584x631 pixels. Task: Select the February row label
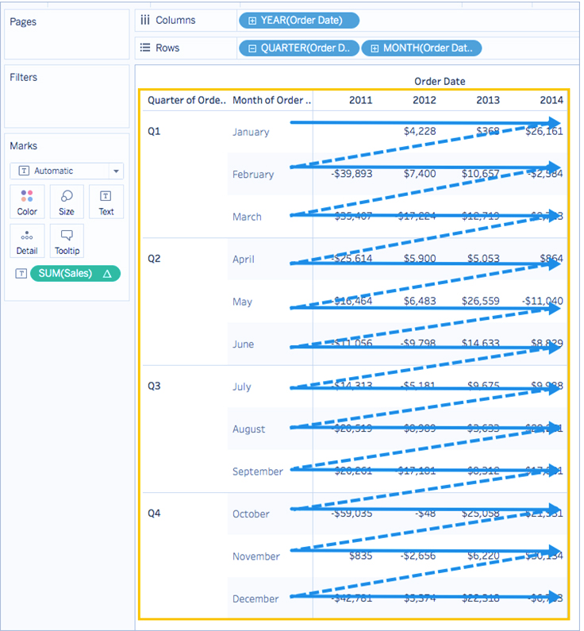click(x=253, y=175)
